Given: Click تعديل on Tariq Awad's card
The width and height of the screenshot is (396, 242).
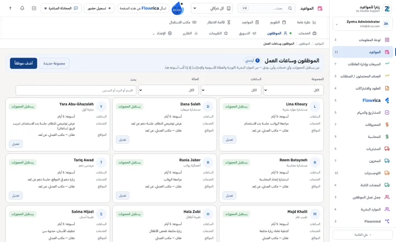Looking at the screenshot, I should click(16, 195).
